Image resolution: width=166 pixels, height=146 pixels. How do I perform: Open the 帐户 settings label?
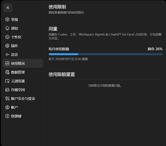pyautogui.click(x=15, y=107)
